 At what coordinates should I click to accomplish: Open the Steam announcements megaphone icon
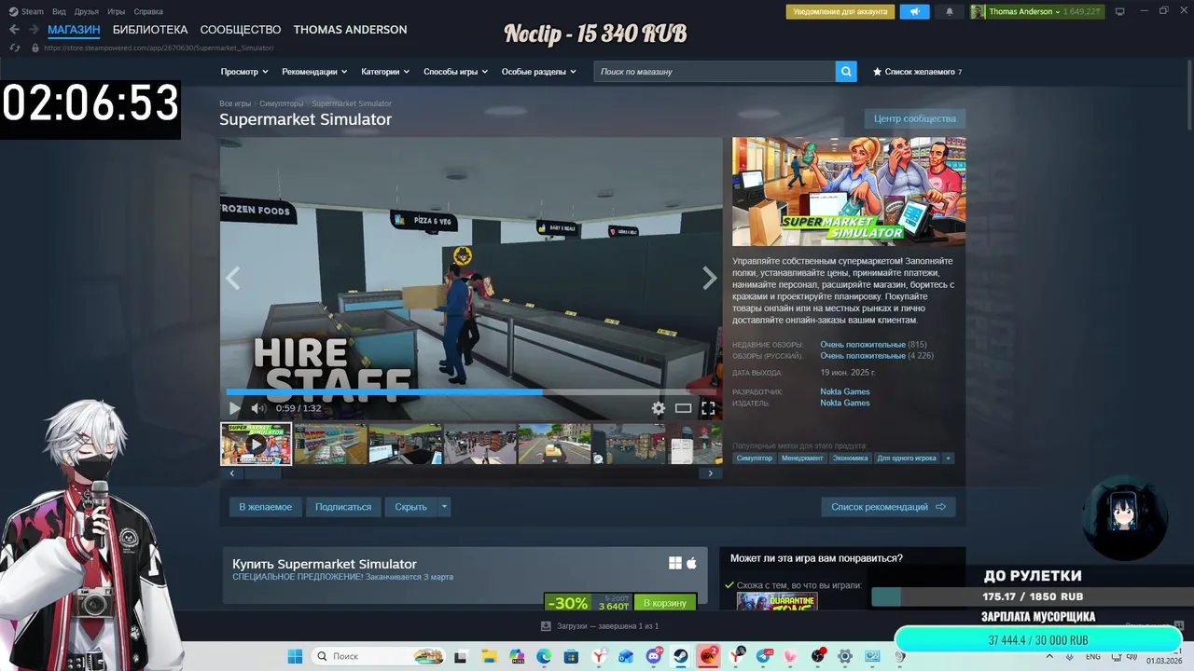[915, 12]
